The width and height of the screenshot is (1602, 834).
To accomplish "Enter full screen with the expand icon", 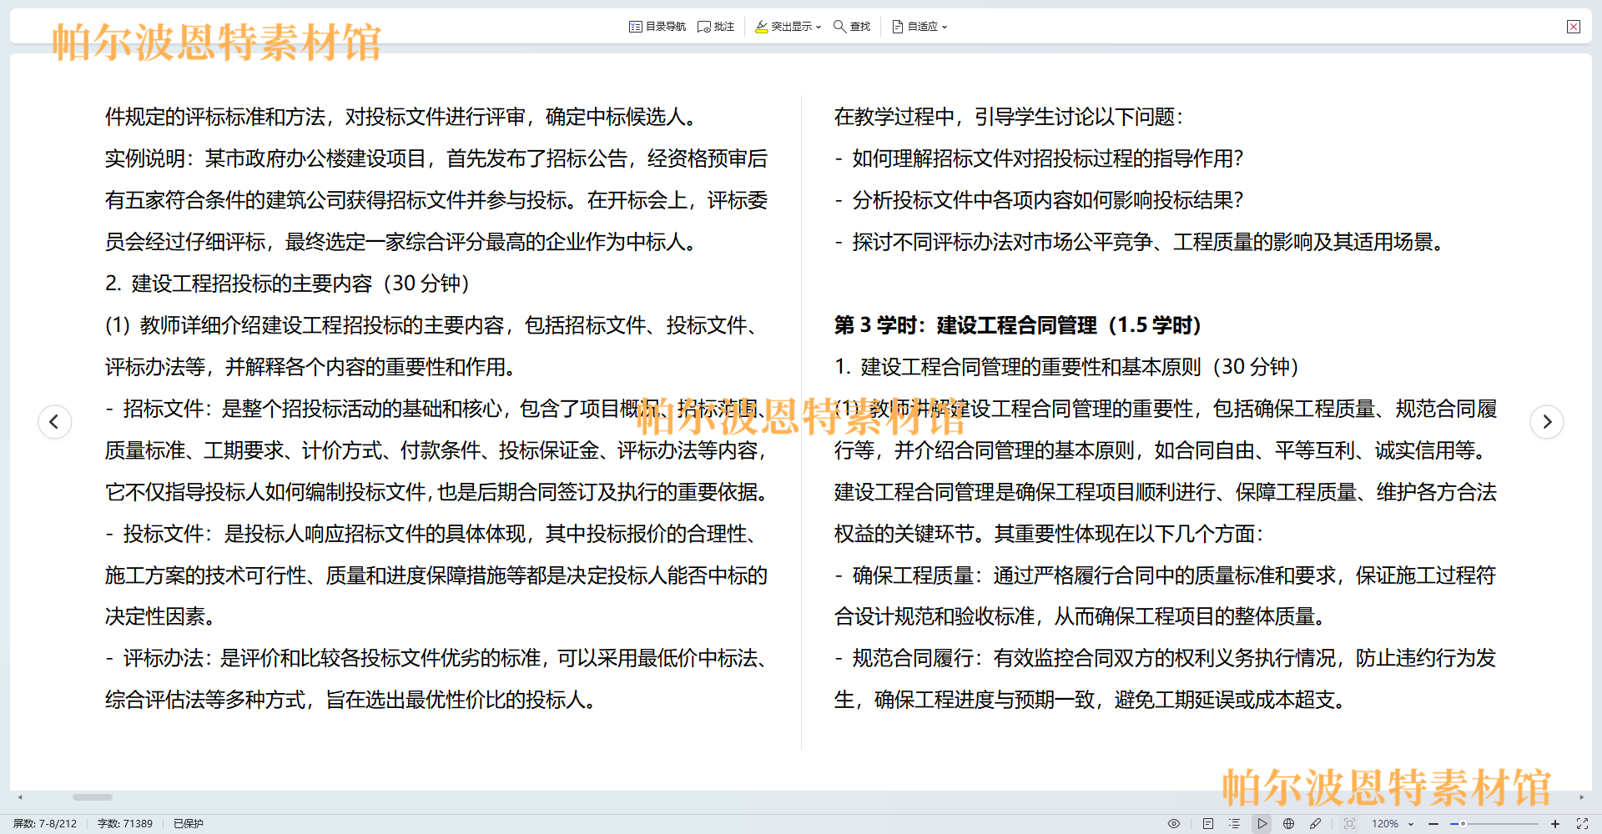I will click(1582, 823).
